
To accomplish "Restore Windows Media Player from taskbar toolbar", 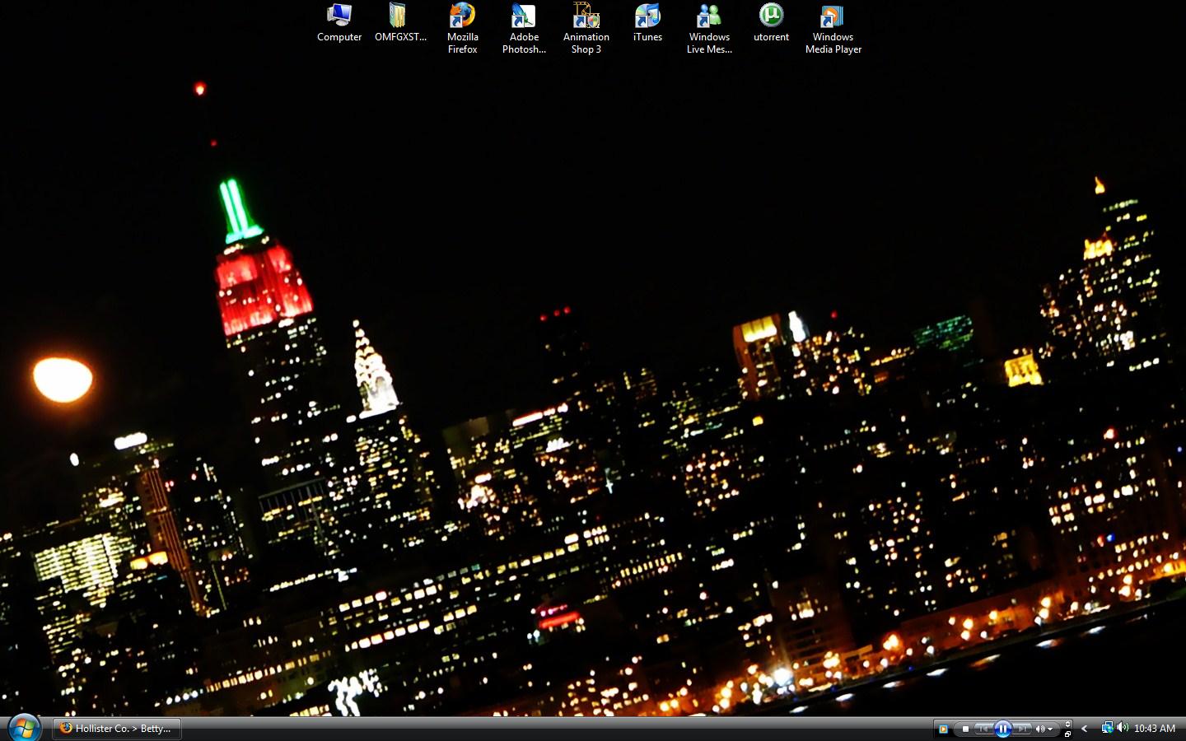I will tap(1068, 733).
